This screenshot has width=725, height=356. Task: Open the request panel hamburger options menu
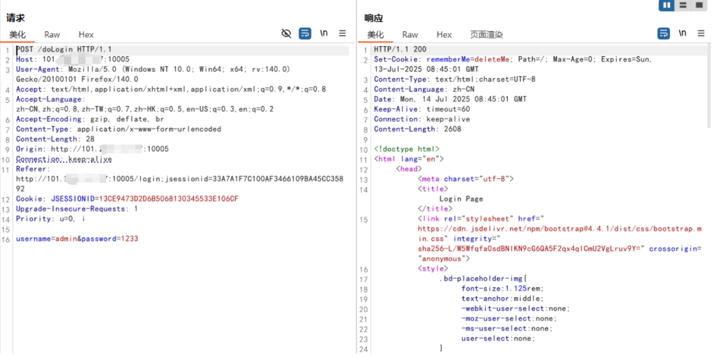click(x=342, y=34)
